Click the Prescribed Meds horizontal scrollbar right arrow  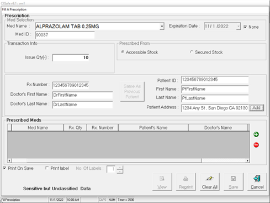pyautogui.click(x=247, y=160)
